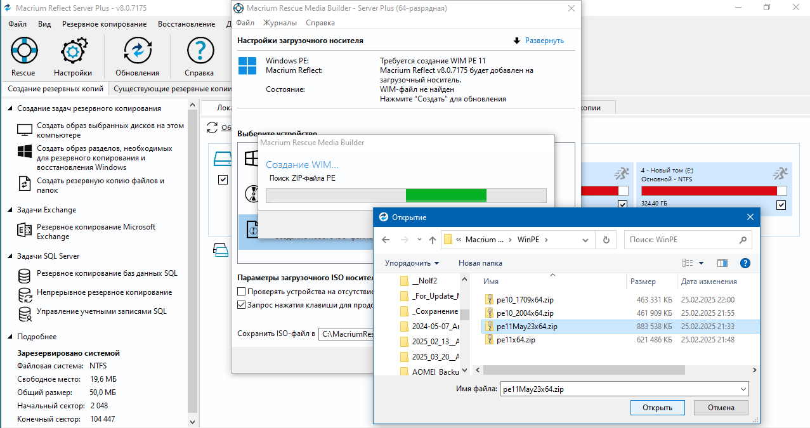Image resolution: width=810 pixels, height=428 pixels.
Task: Click the _Nolf2 folder icon in navigation pane
Action: (x=404, y=280)
